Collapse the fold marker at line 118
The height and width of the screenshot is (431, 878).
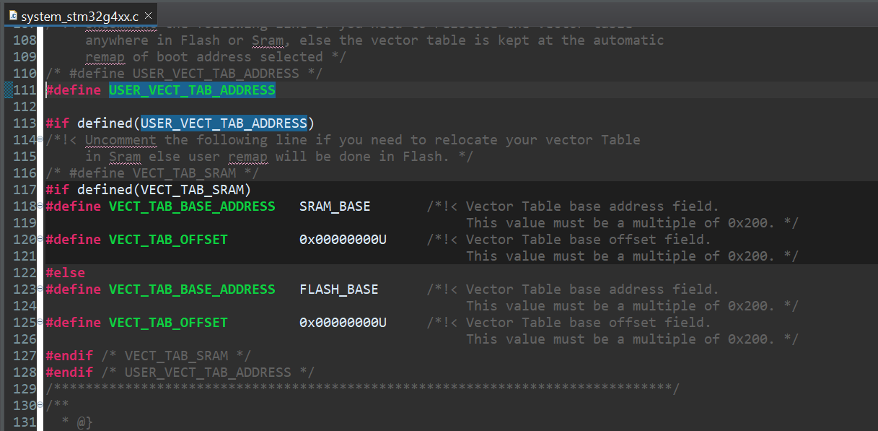click(39, 206)
